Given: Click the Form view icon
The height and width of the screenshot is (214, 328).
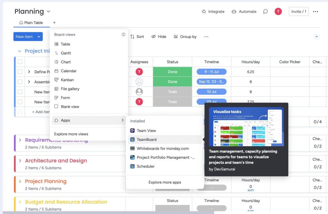Looking at the screenshot, I should click(57, 98).
